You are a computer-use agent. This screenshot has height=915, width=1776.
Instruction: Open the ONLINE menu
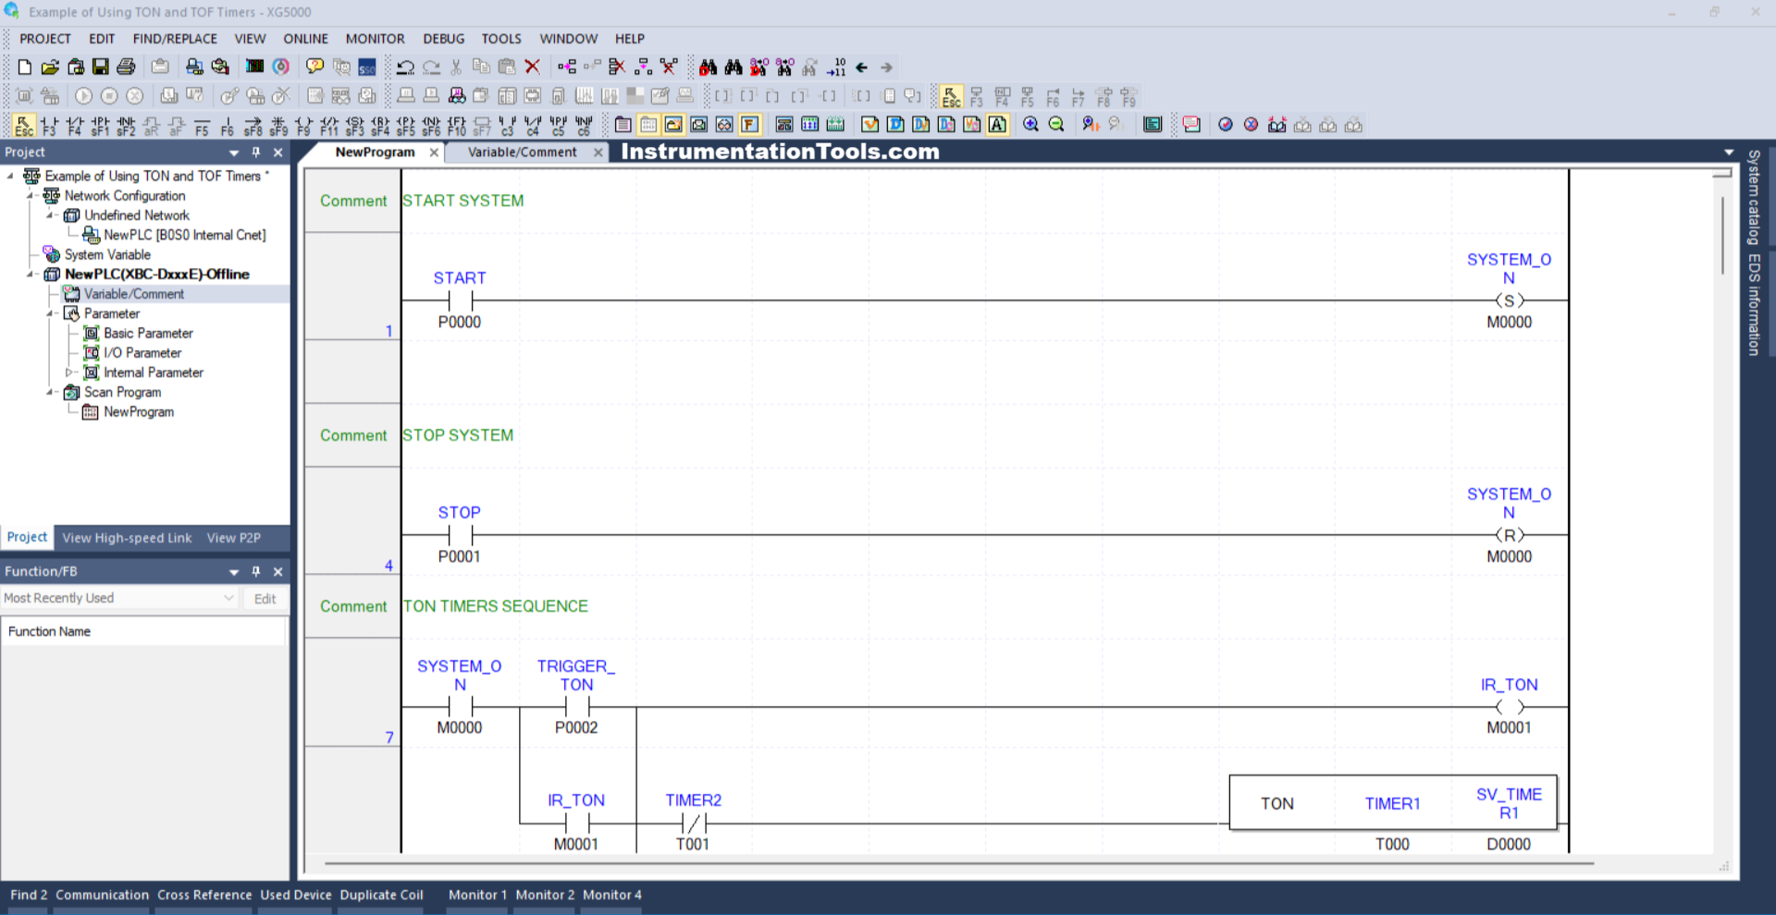pos(305,39)
